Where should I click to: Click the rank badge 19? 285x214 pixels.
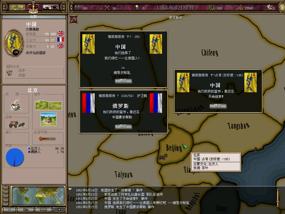click(16, 52)
